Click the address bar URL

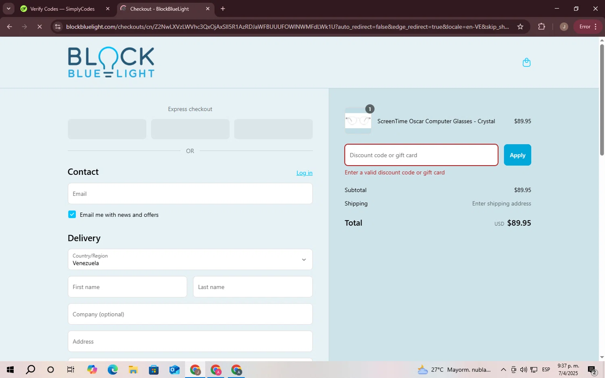[x=287, y=27]
